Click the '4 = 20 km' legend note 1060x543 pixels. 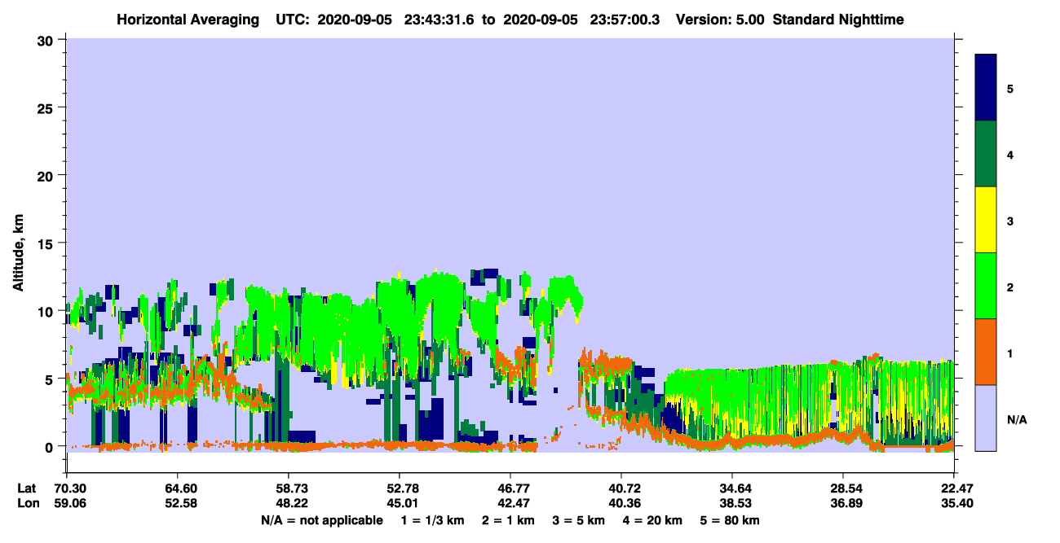pos(653,520)
